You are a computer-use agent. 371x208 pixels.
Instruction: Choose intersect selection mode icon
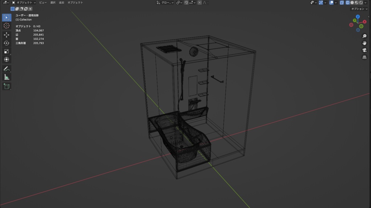tap(30, 9)
